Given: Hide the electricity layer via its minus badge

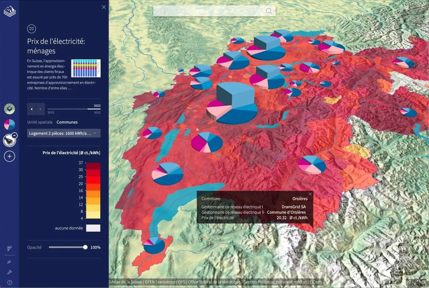Looking at the screenshot, I should pyautogui.click(x=14, y=135).
